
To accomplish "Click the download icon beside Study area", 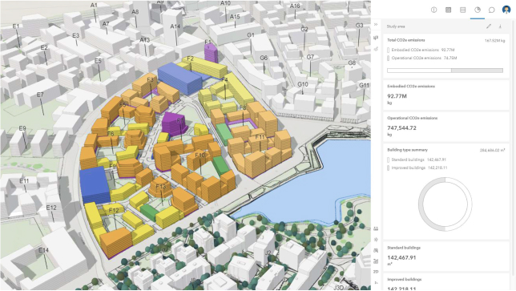I will (500, 26).
